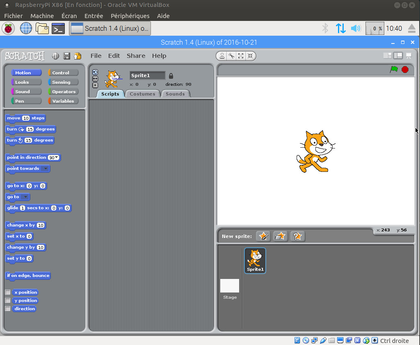The width and height of the screenshot is (420, 345).
Task: Paint a new sprite button
Action: 263,236
